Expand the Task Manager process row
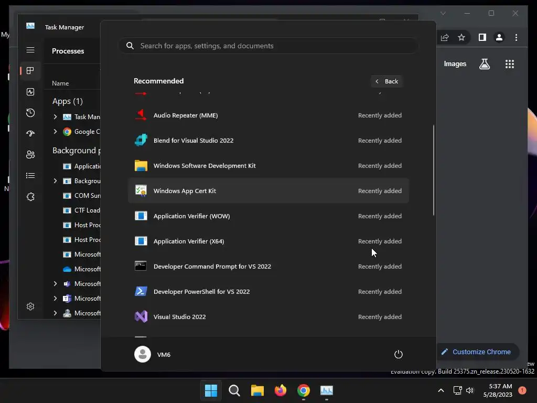Screen dimensions: 537x403 55,117
